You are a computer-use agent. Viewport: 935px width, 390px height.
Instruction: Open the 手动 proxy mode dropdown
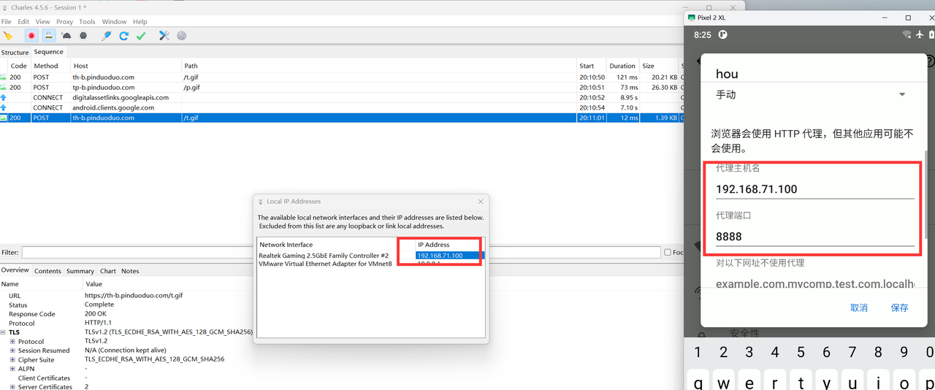point(812,95)
